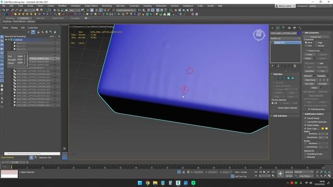Toggle Use NURMS Subdivision checkbox
Viewport: 333px width, 187px height.
[x=305, y=122]
